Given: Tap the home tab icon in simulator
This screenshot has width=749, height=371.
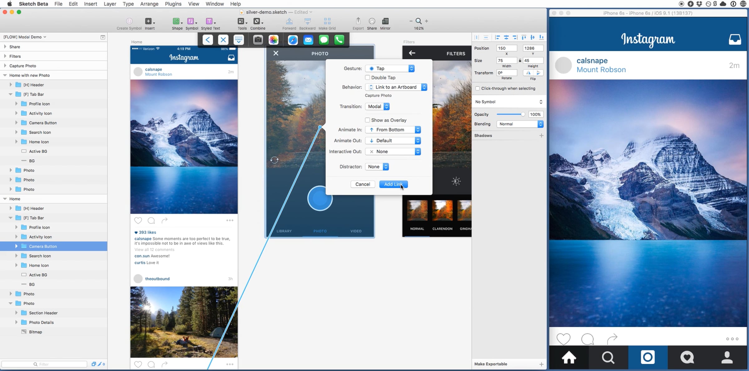Looking at the screenshot, I should point(569,357).
